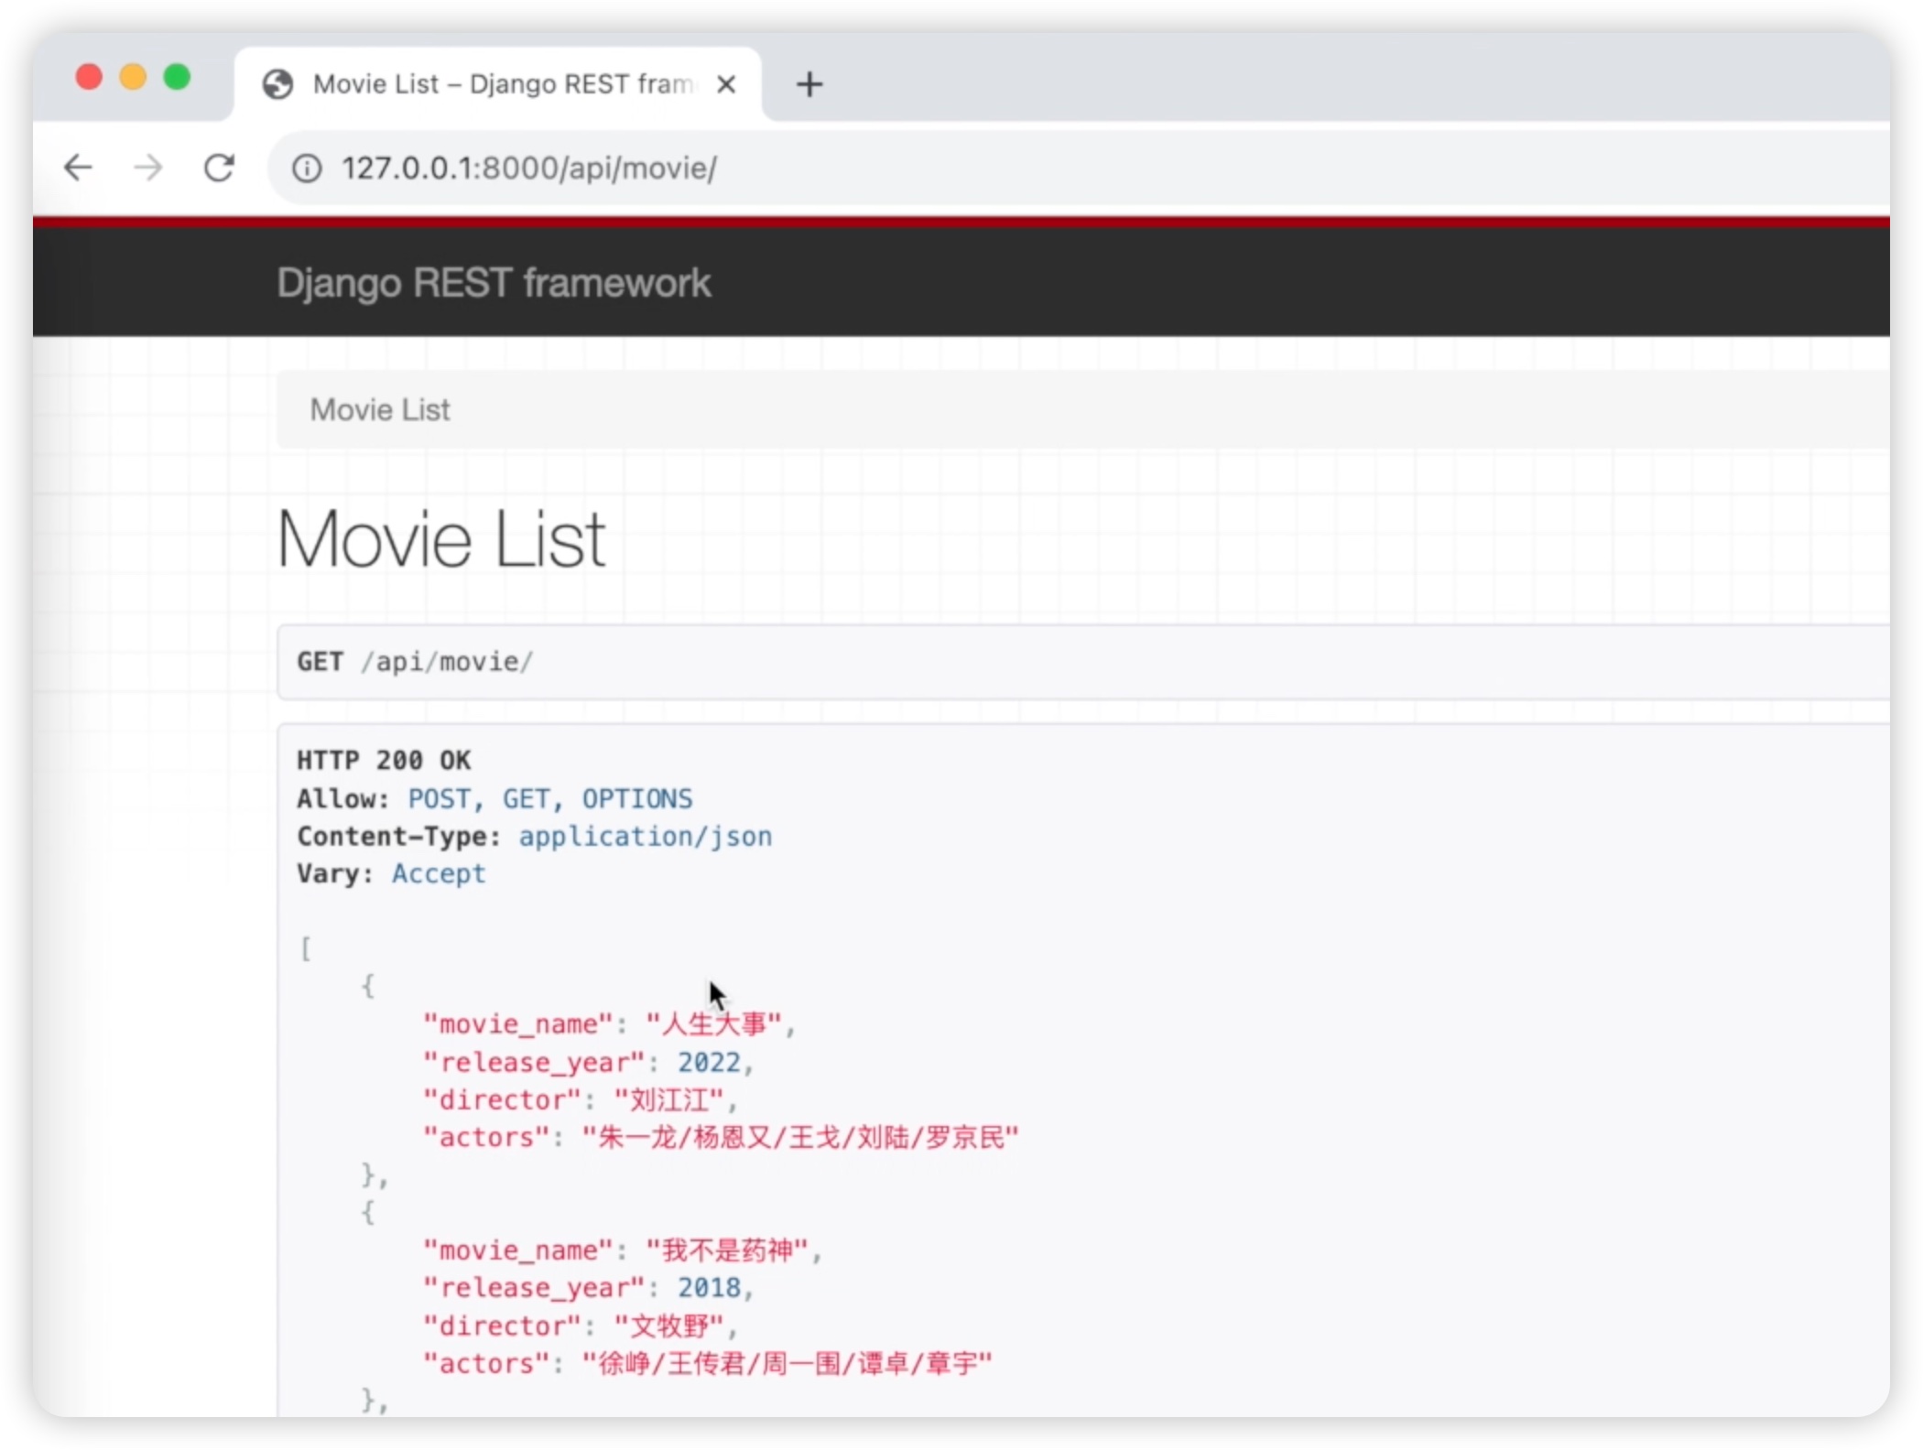Click the release_year 2022 value
The image size is (1923, 1450).
click(709, 1063)
